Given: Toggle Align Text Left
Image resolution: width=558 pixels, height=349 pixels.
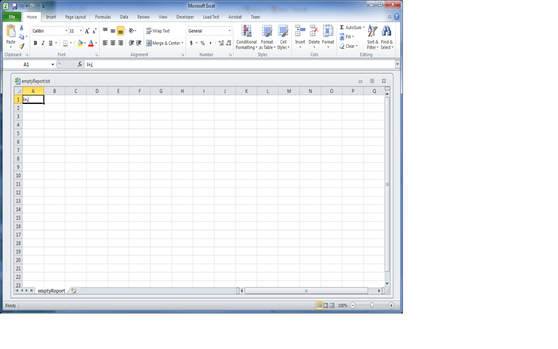Looking at the screenshot, I should (x=105, y=43).
